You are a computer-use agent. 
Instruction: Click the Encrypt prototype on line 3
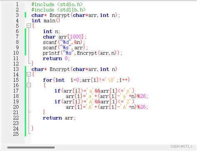tap(76, 15)
